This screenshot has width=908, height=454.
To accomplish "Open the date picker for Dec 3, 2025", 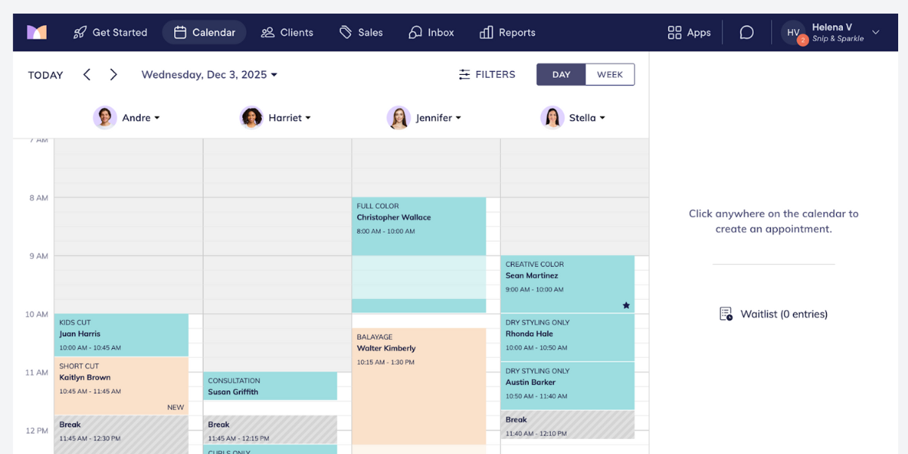I will point(207,74).
